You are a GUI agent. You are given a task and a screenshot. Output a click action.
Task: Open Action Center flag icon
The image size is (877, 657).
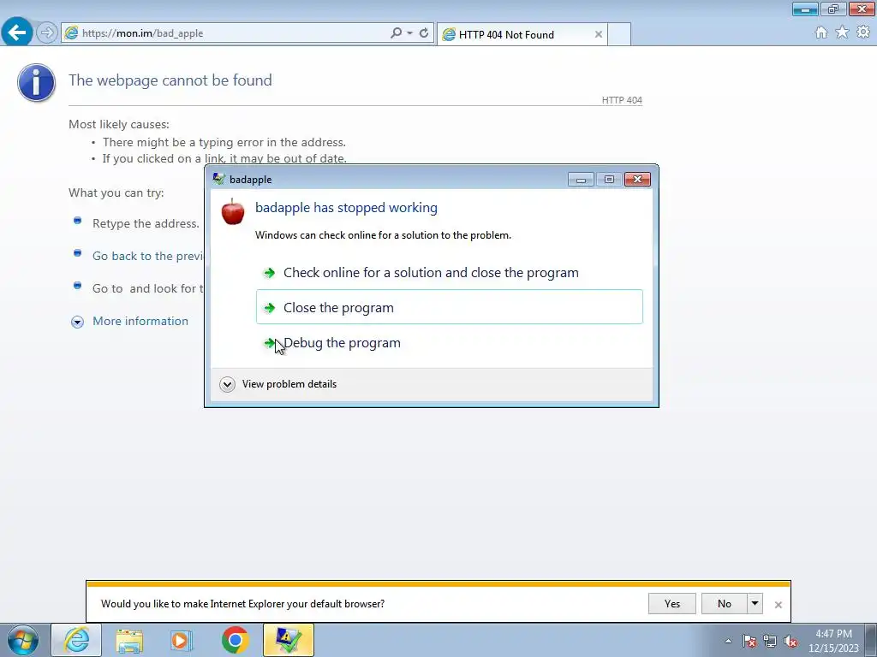point(749,641)
